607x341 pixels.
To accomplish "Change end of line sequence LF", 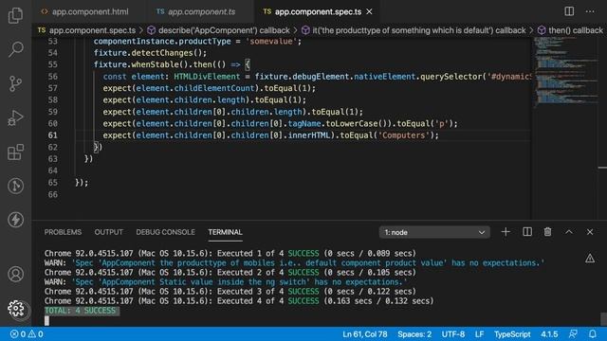I will [479, 334].
